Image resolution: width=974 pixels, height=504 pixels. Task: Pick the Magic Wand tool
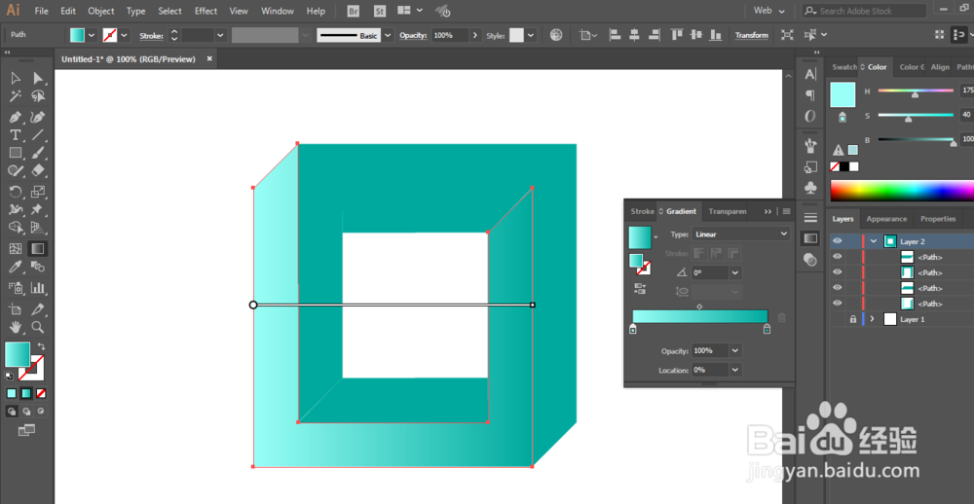coord(16,96)
